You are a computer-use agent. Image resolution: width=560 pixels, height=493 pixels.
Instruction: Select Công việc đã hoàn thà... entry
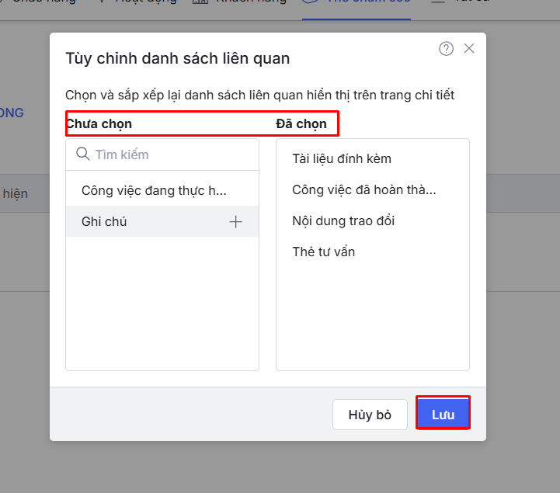tap(364, 189)
